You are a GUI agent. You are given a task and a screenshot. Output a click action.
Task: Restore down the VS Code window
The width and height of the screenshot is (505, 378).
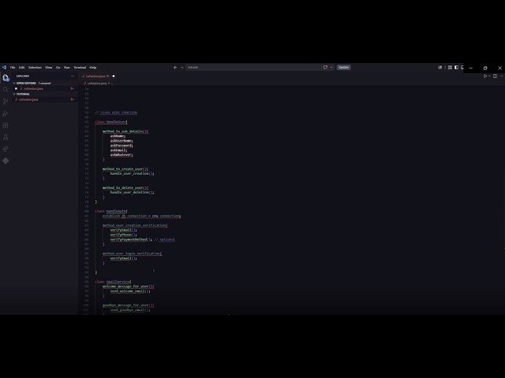pyautogui.click(x=485, y=69)
